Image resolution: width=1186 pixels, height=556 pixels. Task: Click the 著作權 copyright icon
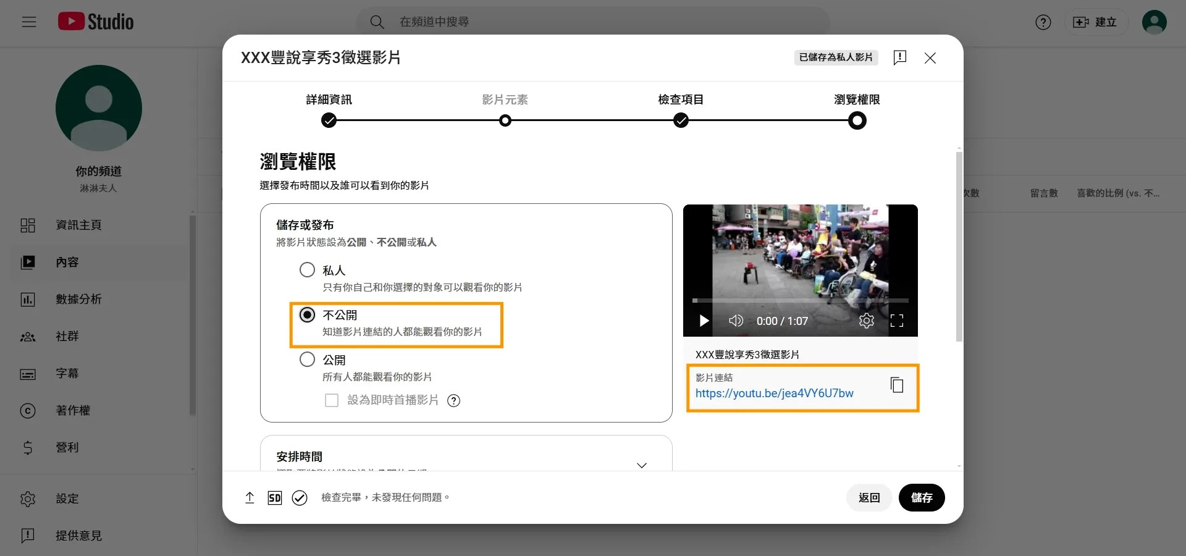(28, 411)
